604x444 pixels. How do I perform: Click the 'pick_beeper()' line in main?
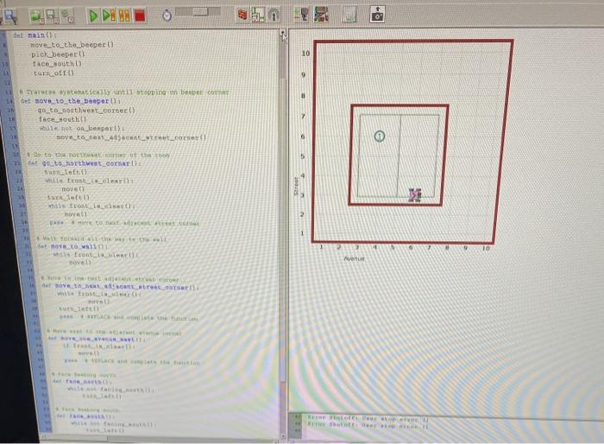[58, 54]
